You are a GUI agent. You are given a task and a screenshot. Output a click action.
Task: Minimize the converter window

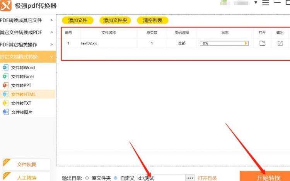[x=277, y=2]
